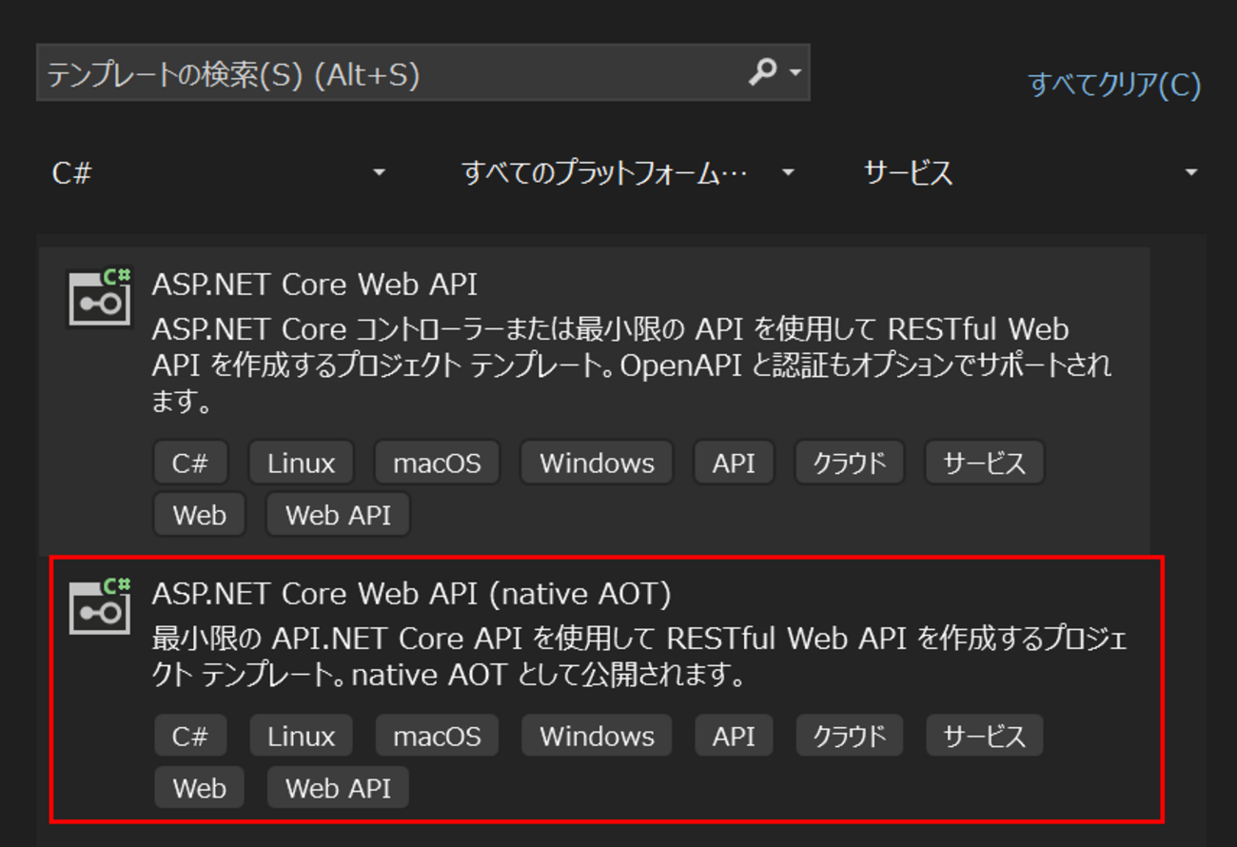Screen dimensions: 1237x847
Task: Click the magnifier search icon
Action: point(762,72)
